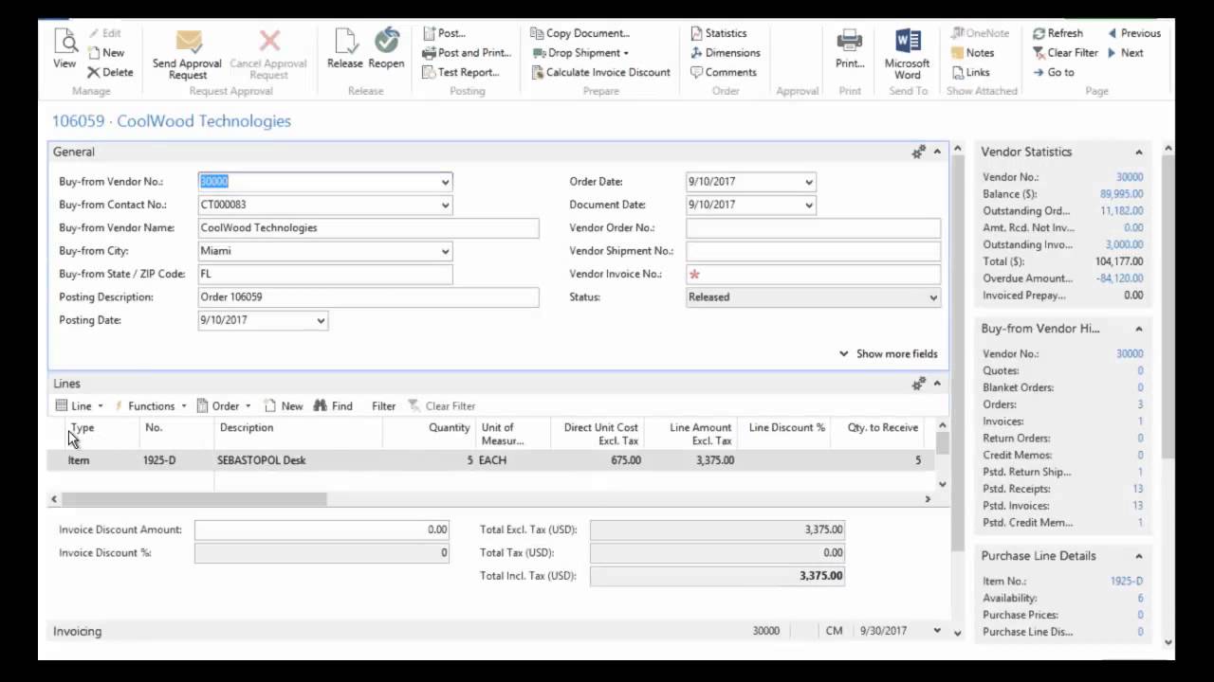
Task: Click Post... in the Posting group
Action: [444, 33]
